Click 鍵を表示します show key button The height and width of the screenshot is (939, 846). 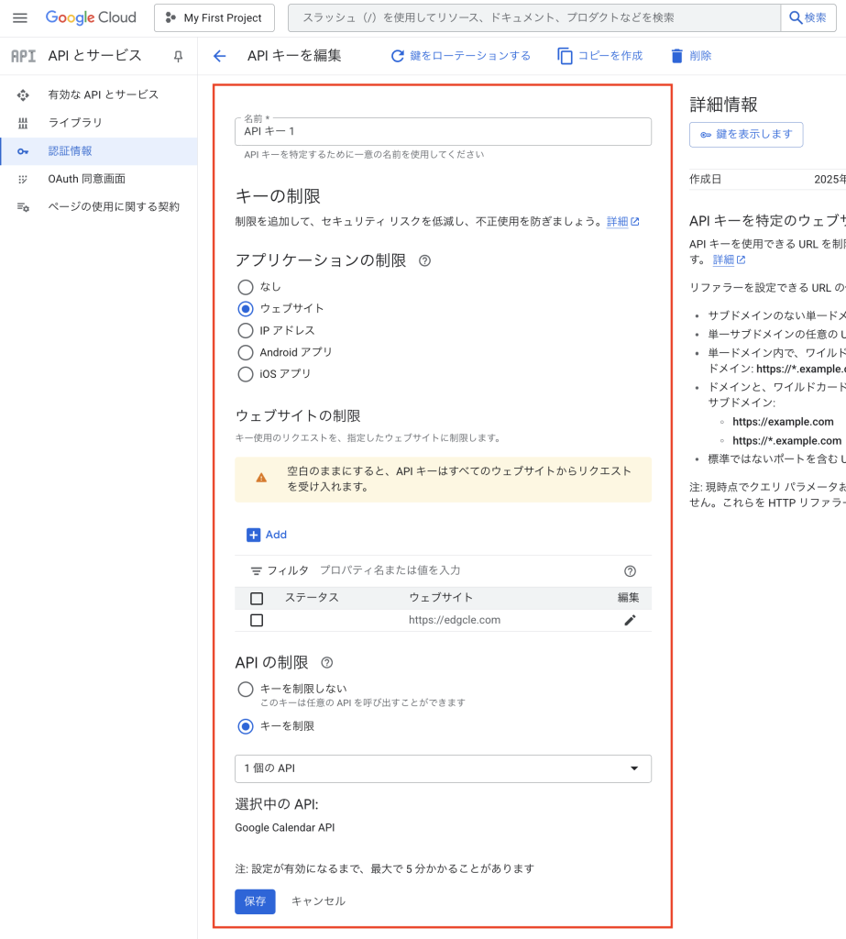(746, 135)
